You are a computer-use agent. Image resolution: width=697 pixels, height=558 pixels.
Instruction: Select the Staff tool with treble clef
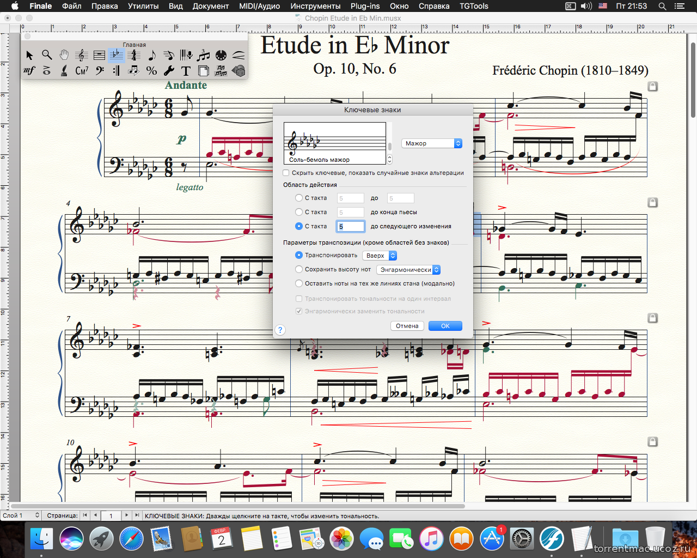pos(82,55)
